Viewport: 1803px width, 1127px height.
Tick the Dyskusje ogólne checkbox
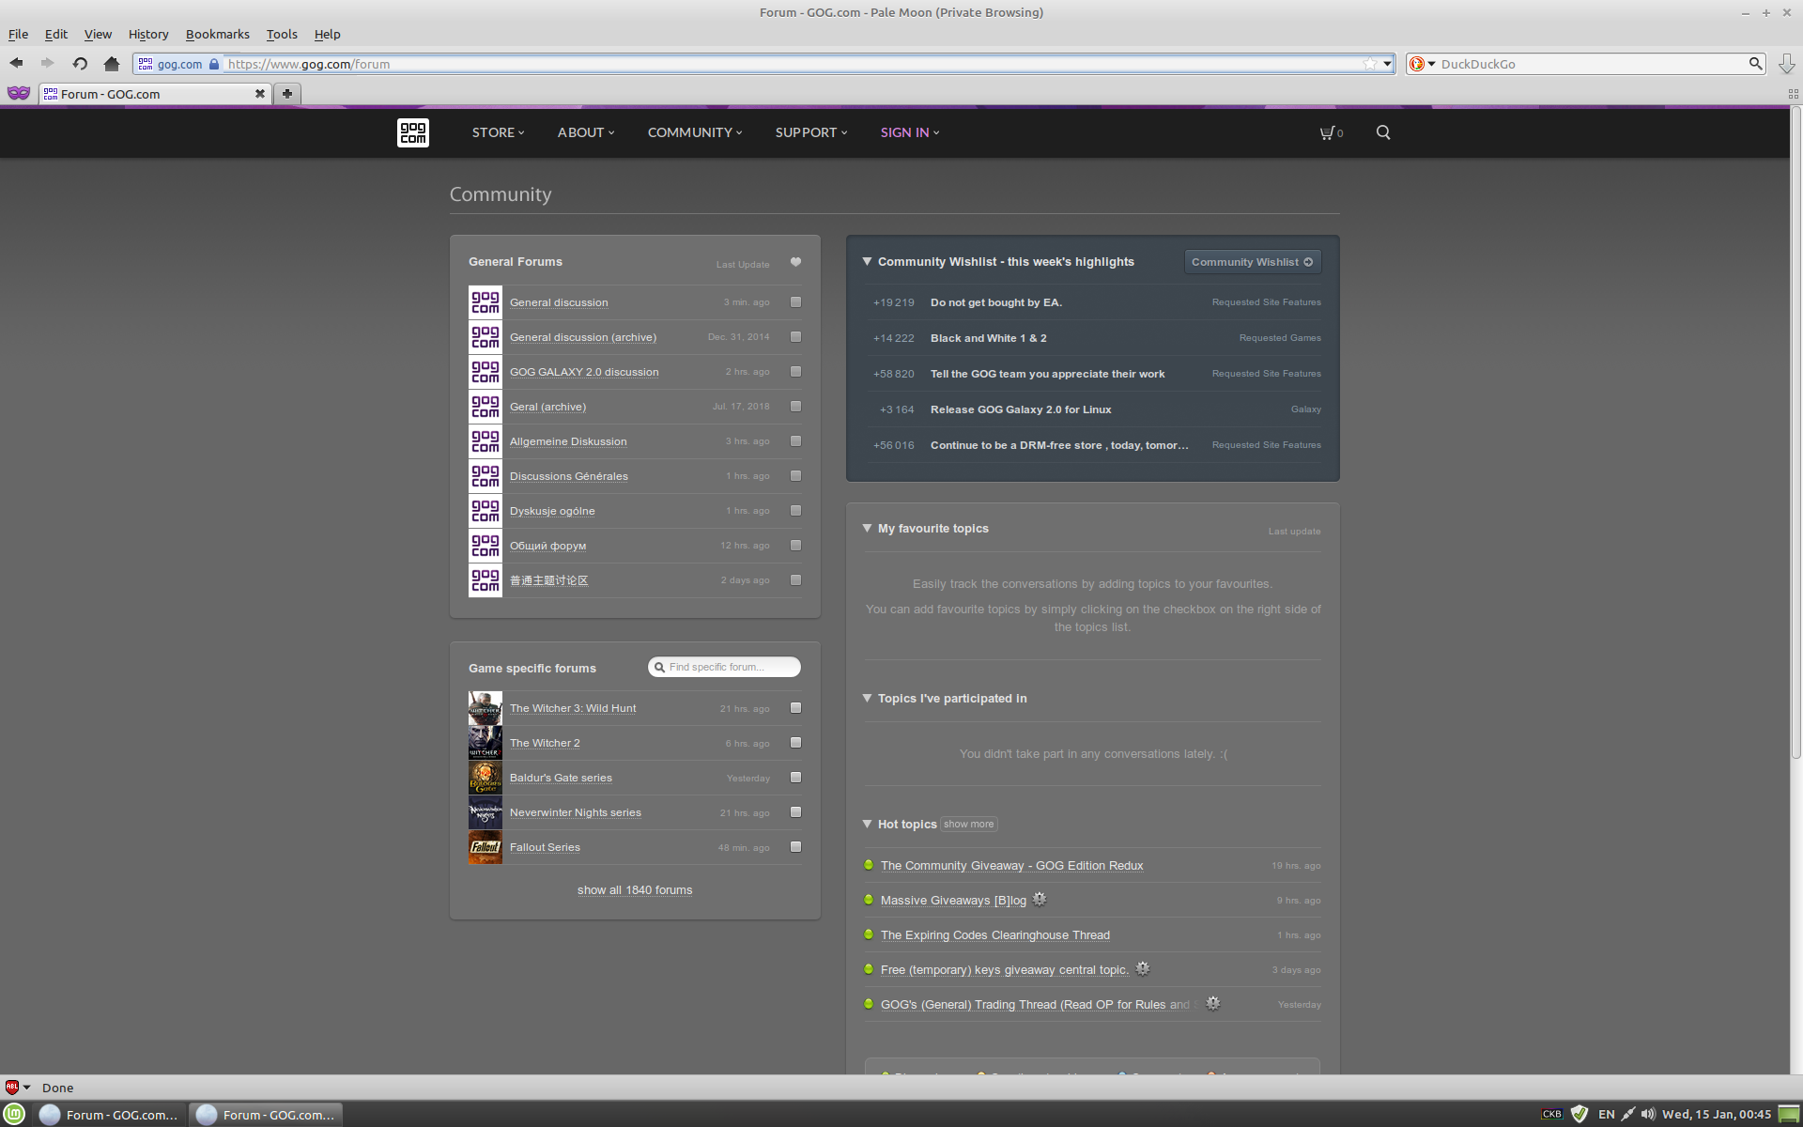click(x=795, y=511)
